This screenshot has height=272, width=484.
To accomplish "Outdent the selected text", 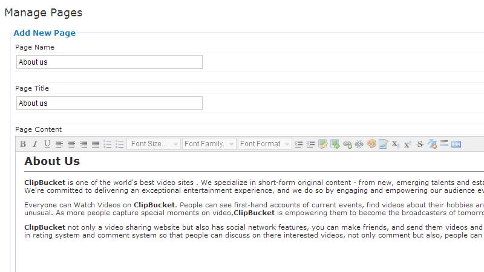I will 310,144.
